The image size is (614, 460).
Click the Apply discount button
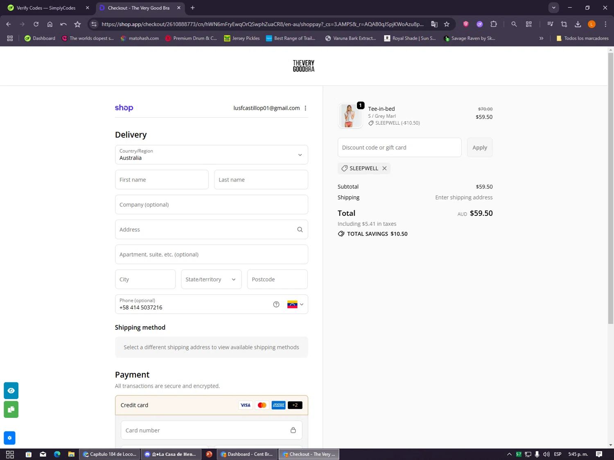[480, 148]
